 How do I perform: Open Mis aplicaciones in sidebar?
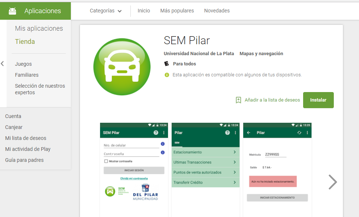39,28
